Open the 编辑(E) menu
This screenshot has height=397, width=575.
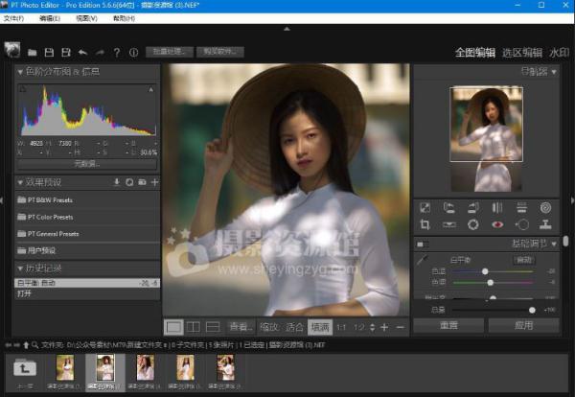tap(52, 18)
